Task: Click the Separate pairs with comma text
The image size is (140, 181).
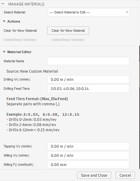Action: tap(33, 104)
